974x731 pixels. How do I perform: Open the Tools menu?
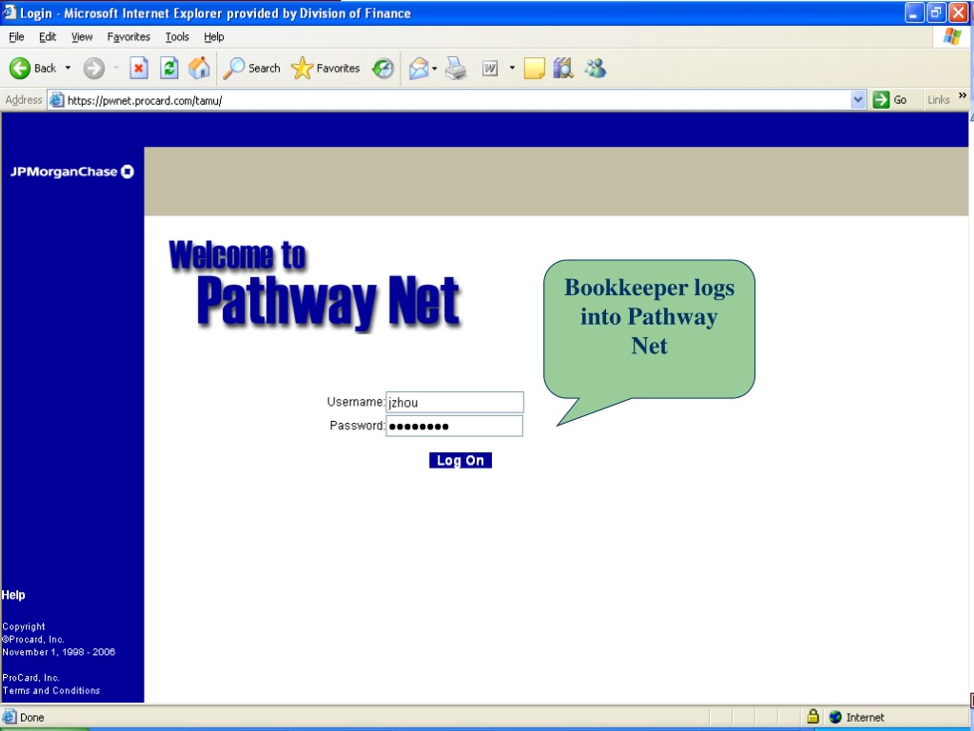(177, 37)
